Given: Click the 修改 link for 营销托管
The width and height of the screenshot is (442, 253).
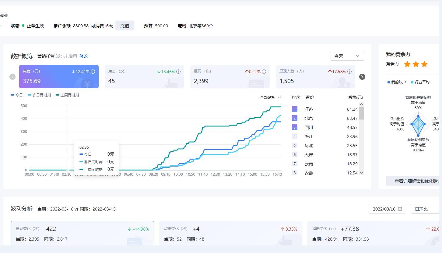Looking at the screenshot, I should (84, 56).
